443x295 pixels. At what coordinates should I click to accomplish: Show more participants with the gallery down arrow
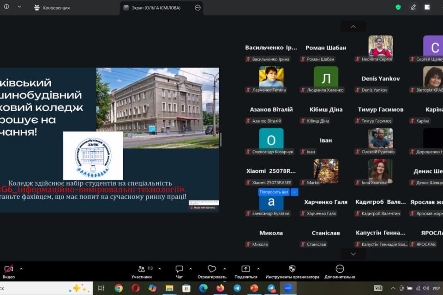coord(353,254)
